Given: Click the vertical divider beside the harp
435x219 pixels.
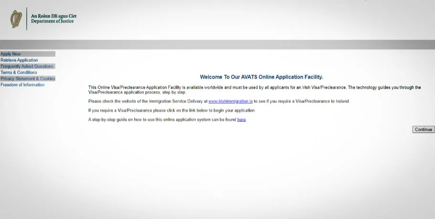Looking at the screenshot, I should [27, 19].
